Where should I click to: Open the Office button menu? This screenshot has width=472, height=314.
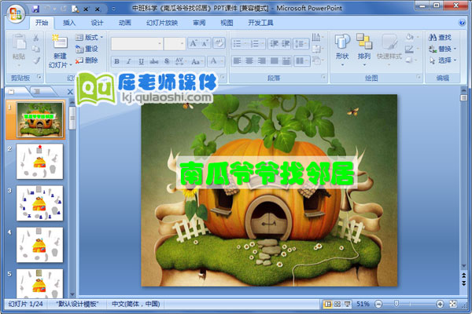(x=16, y=13)
